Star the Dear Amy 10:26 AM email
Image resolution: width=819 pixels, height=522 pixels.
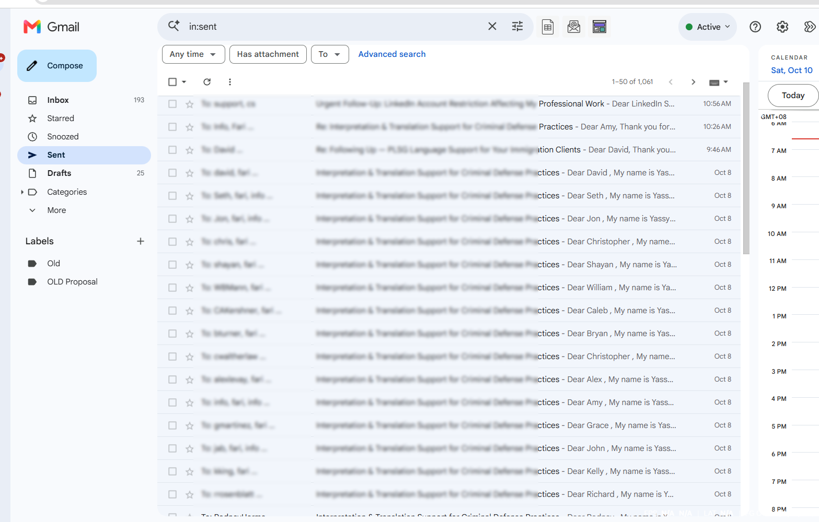(190, 127)
